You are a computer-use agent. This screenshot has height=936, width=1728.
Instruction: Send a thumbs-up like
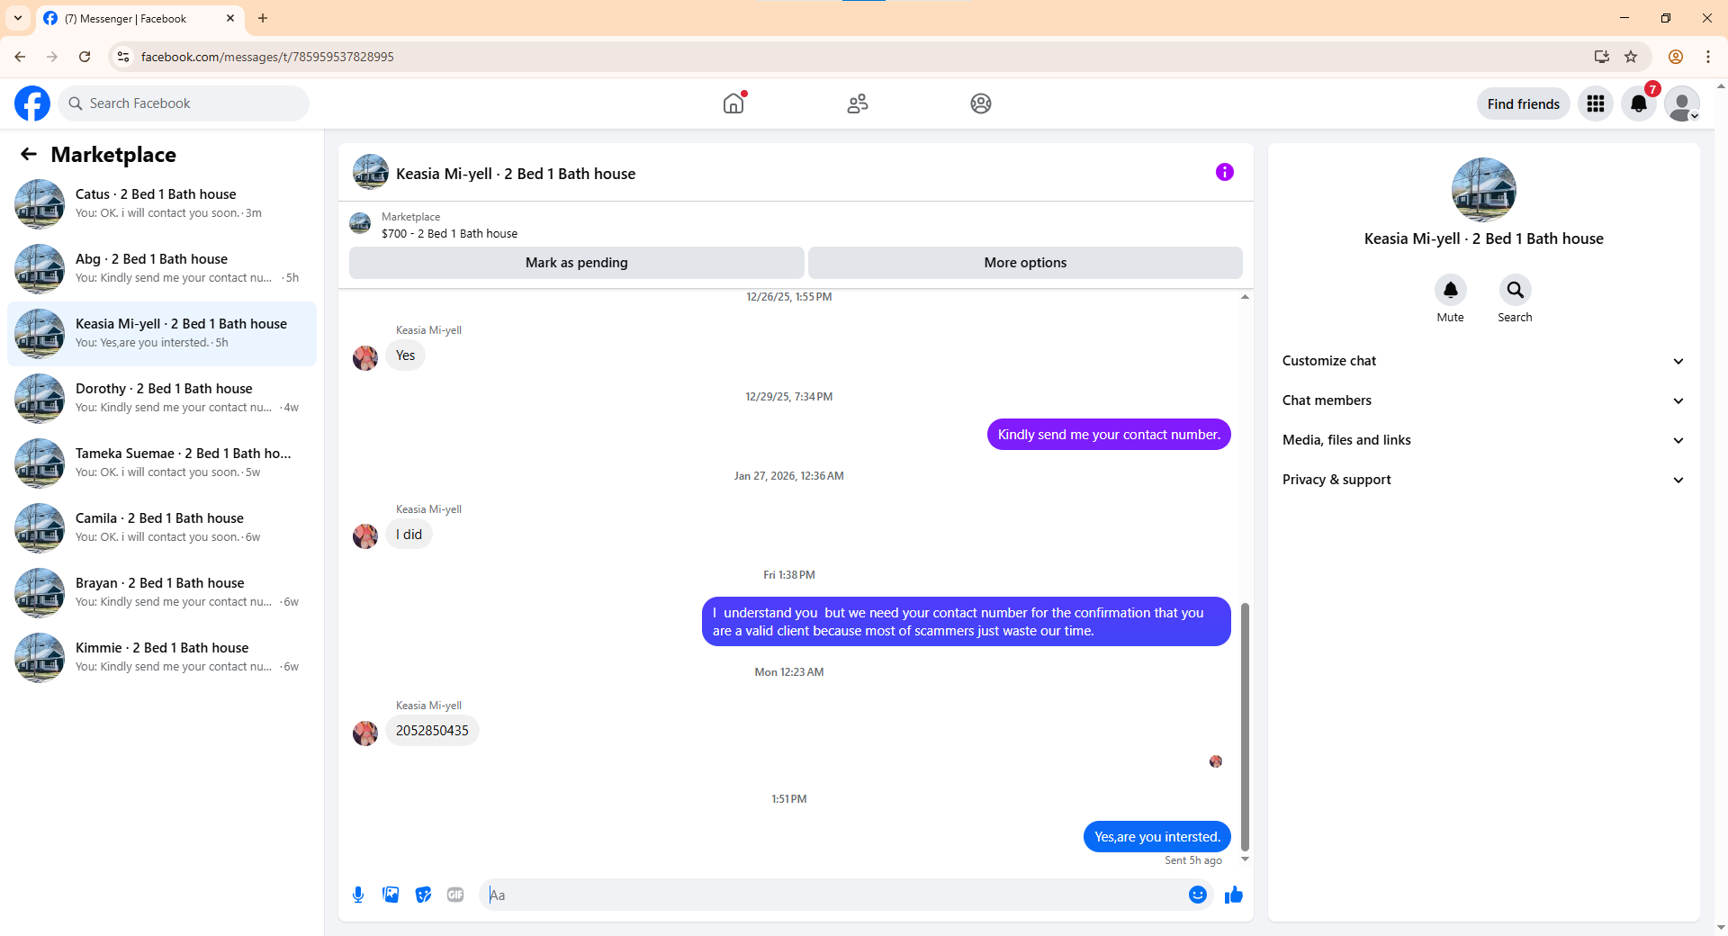[1233, 895]
